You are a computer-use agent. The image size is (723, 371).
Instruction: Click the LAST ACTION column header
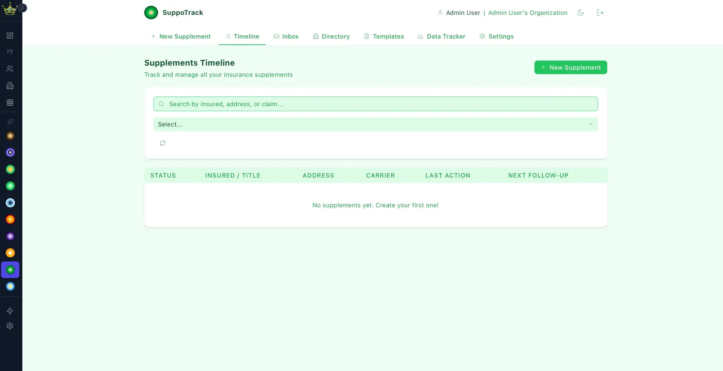tap(448, 175)
